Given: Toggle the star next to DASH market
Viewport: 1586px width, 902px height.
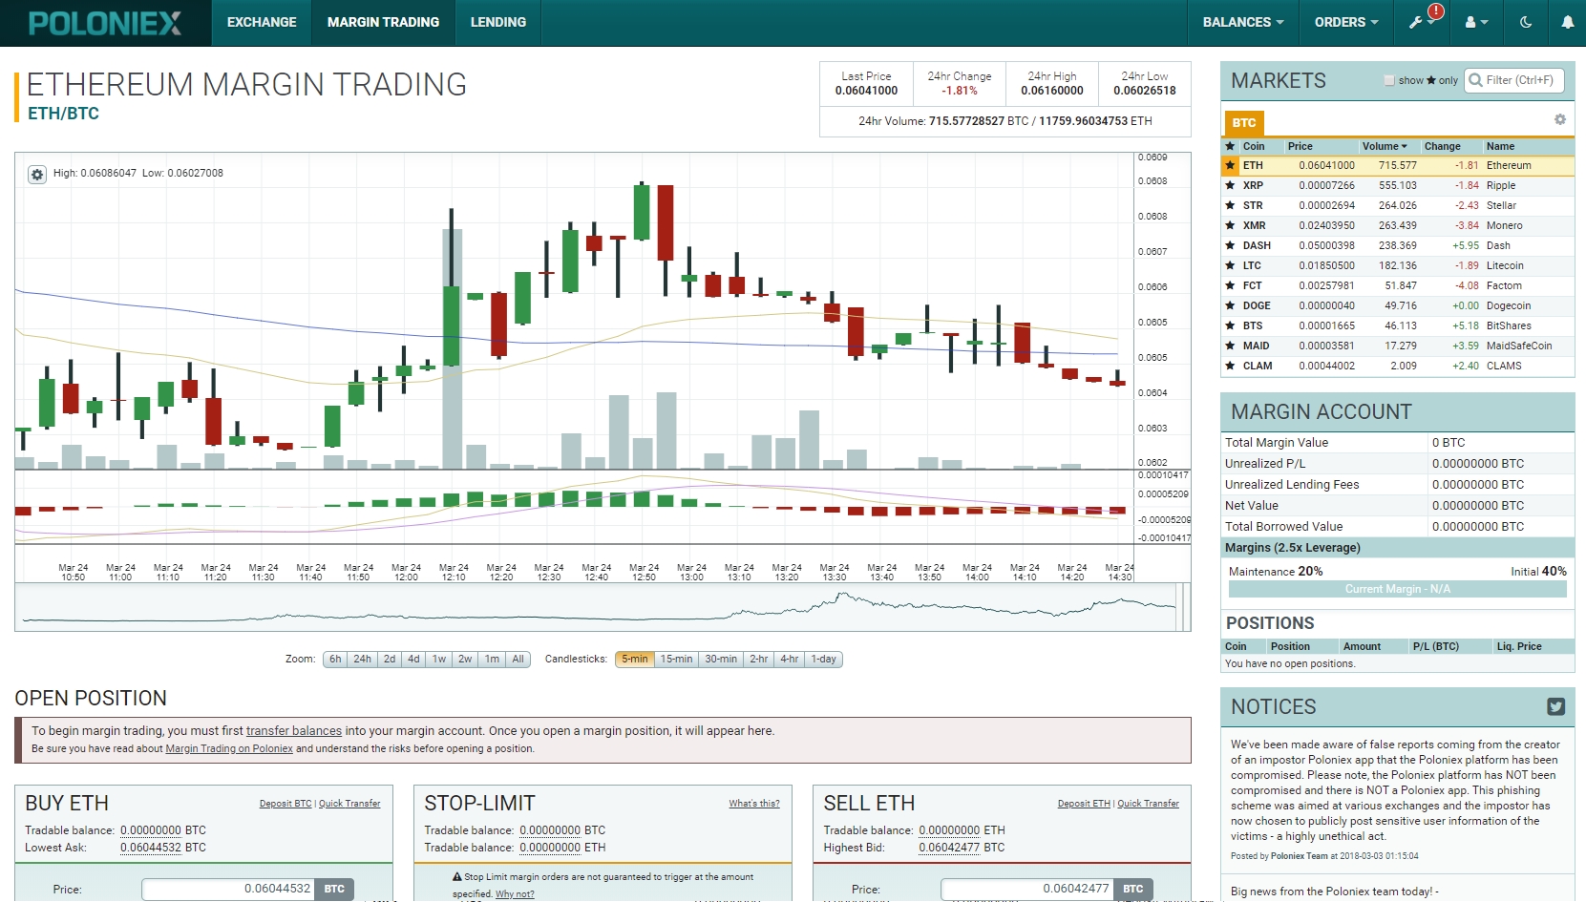Looking at the screenshot, I should (x=1230, y=245).
